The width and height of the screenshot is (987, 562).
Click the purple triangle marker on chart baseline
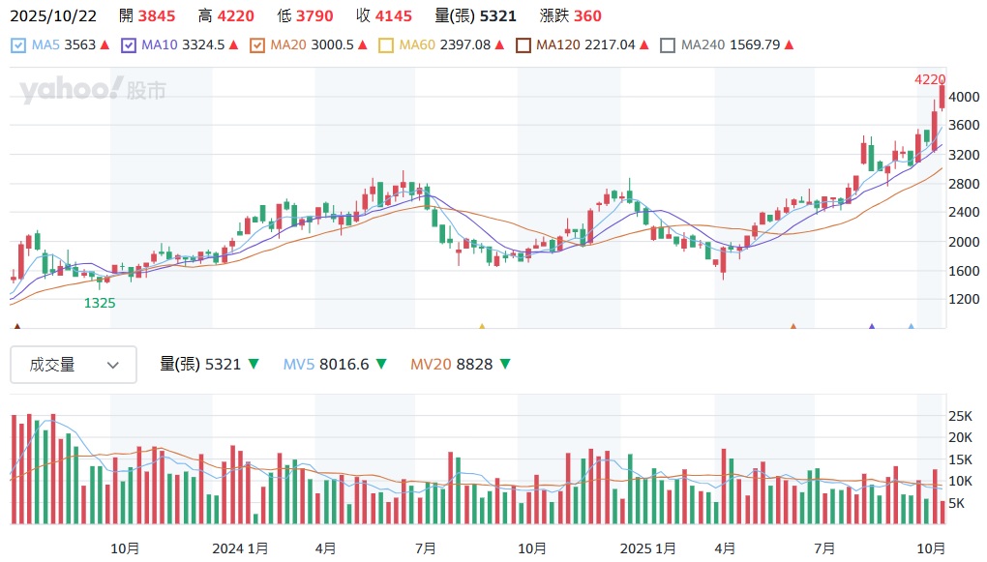pyautogui.click(x=872, y=327)
